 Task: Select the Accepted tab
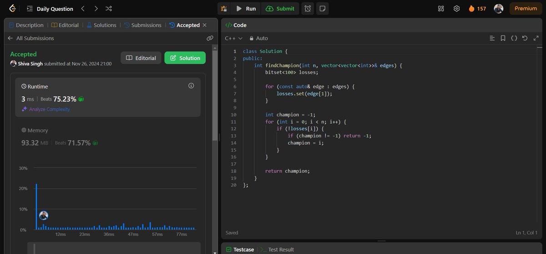coord(184,25)
